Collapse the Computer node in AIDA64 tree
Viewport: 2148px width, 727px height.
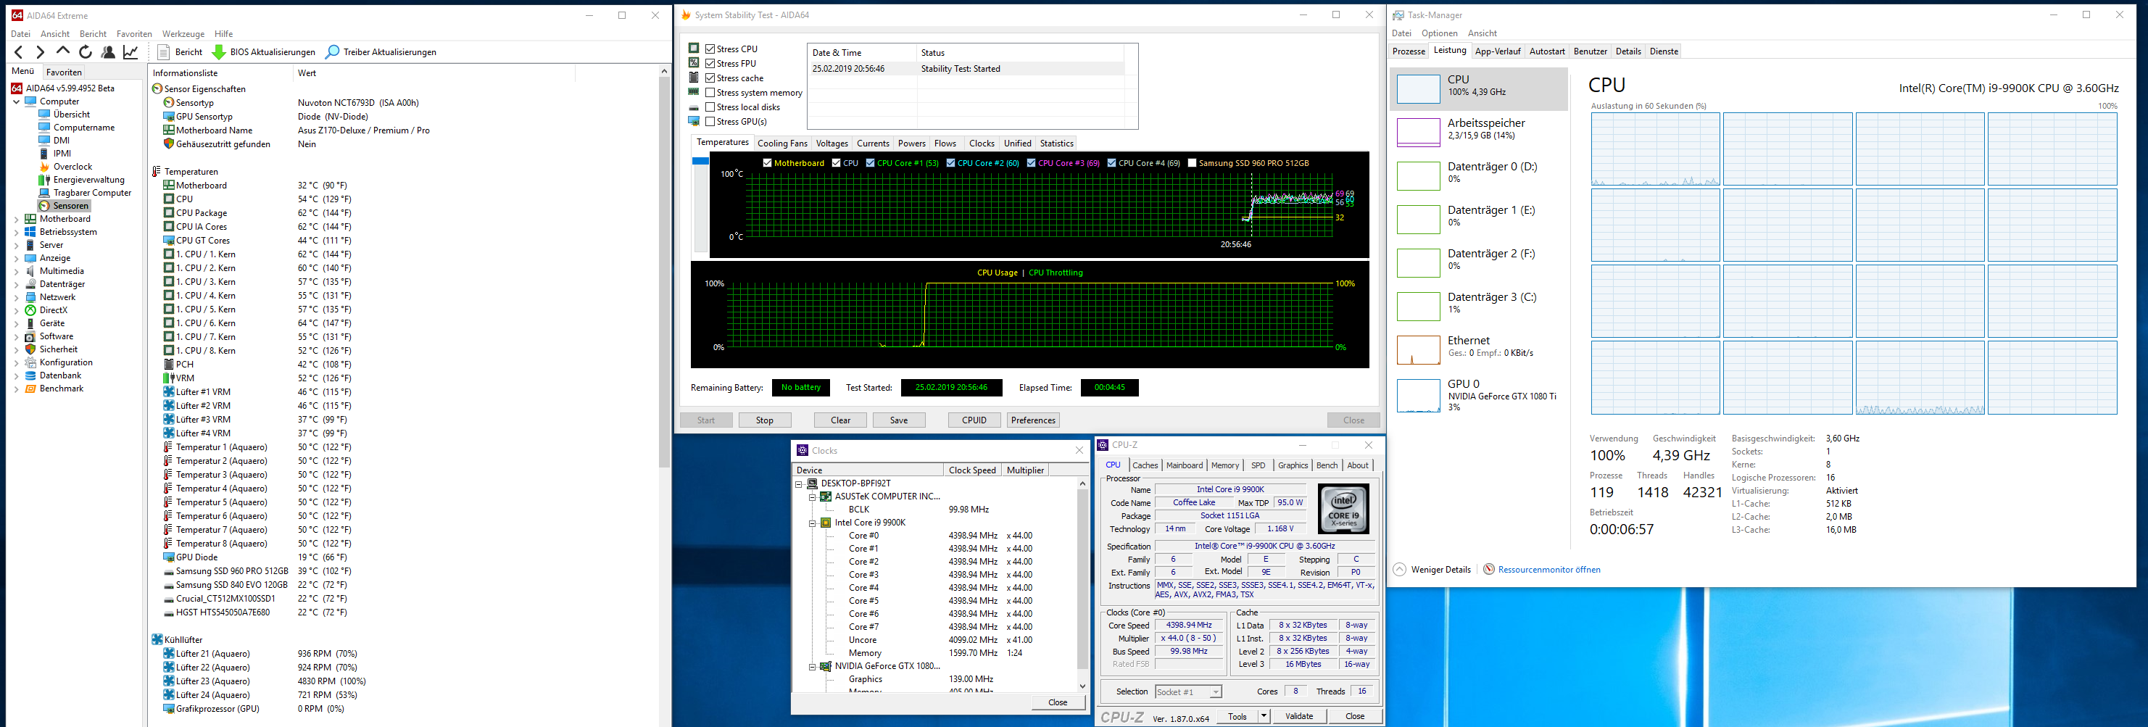click(16, 101)
